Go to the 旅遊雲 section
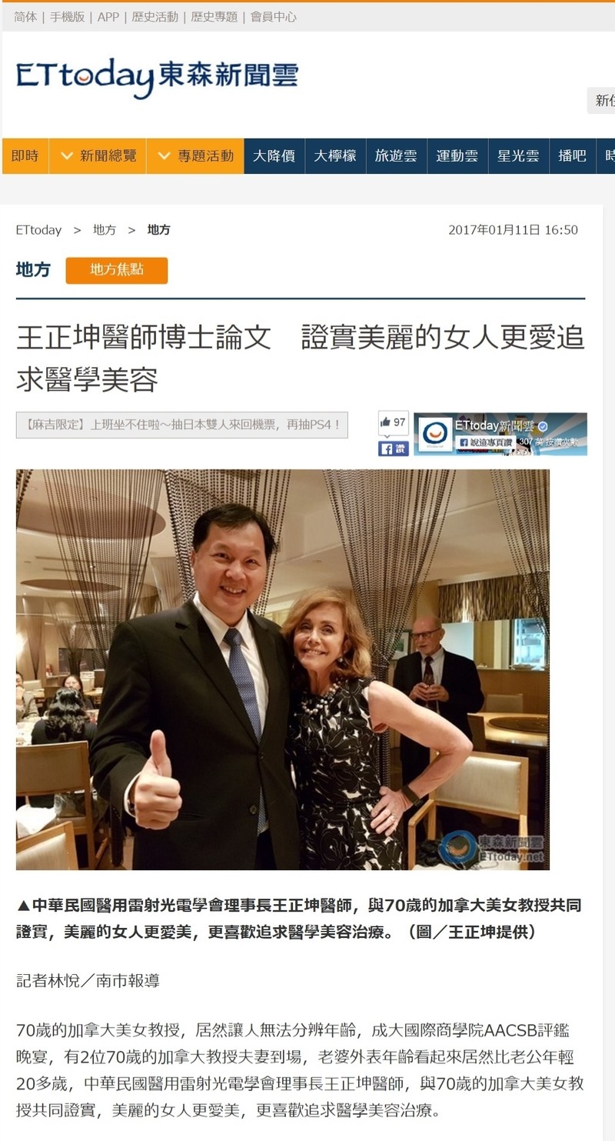This screenshot has width=615, height=1141. click(x=396, y=156)
